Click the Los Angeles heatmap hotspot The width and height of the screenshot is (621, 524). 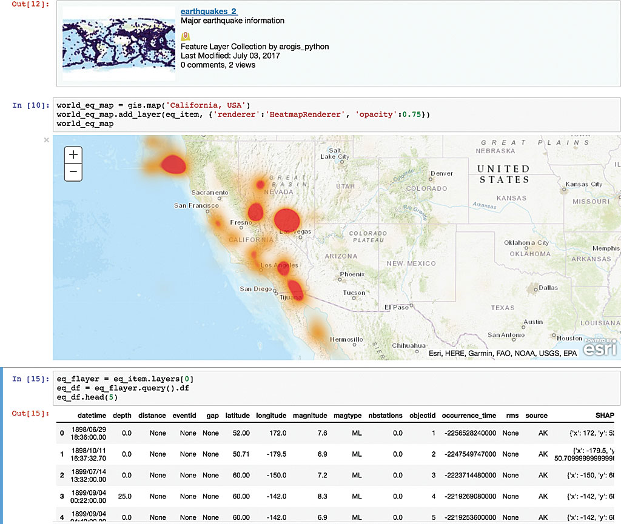point(283,267)
